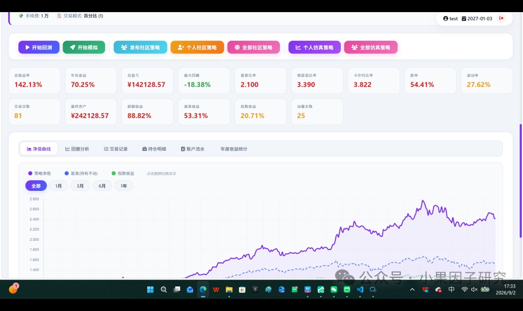Click the 夏普比率 value 2.100
Screen dimensions: 523x311
point(249,85)
